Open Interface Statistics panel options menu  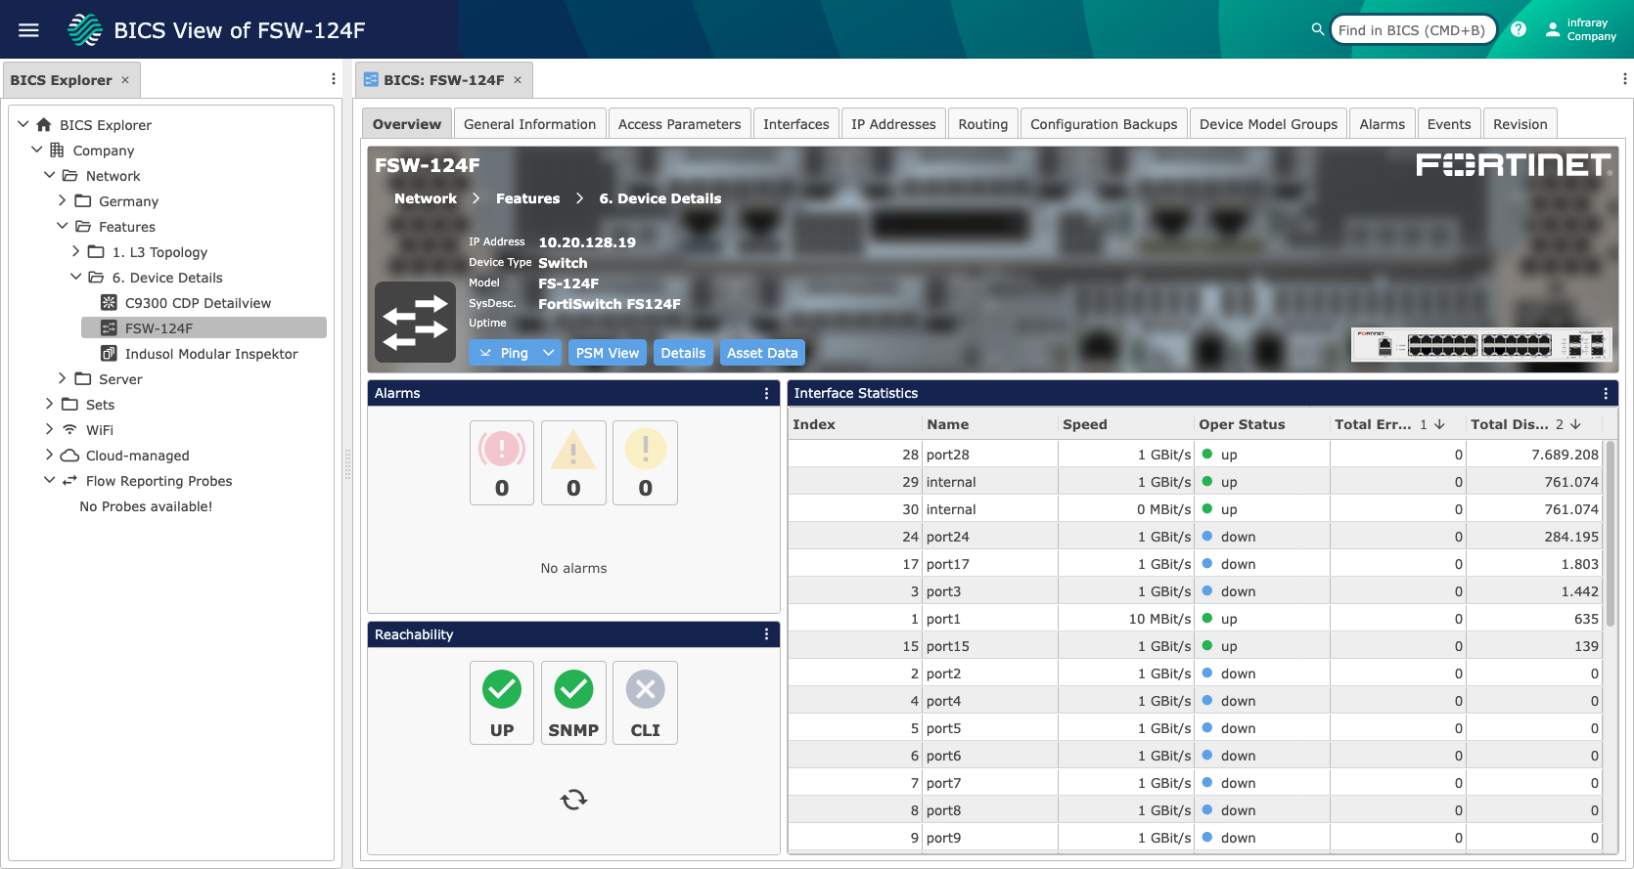pos(1606,393)
